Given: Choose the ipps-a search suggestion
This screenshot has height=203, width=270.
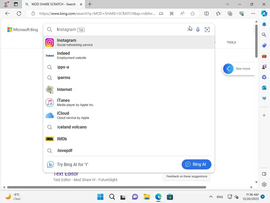Looking at the screenshot, I should 129,67.
